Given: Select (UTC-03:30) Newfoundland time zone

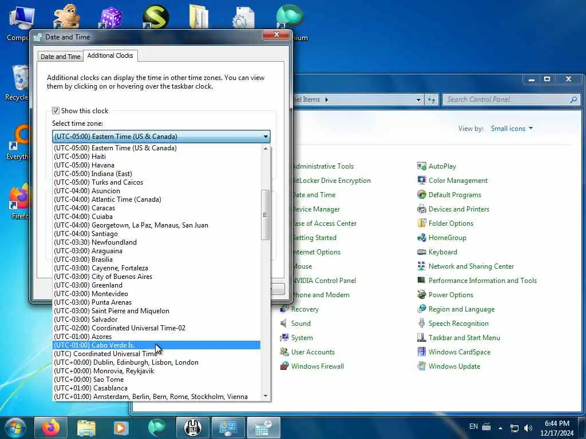Looking at the screenshot, I should click(x=157, y=242).
